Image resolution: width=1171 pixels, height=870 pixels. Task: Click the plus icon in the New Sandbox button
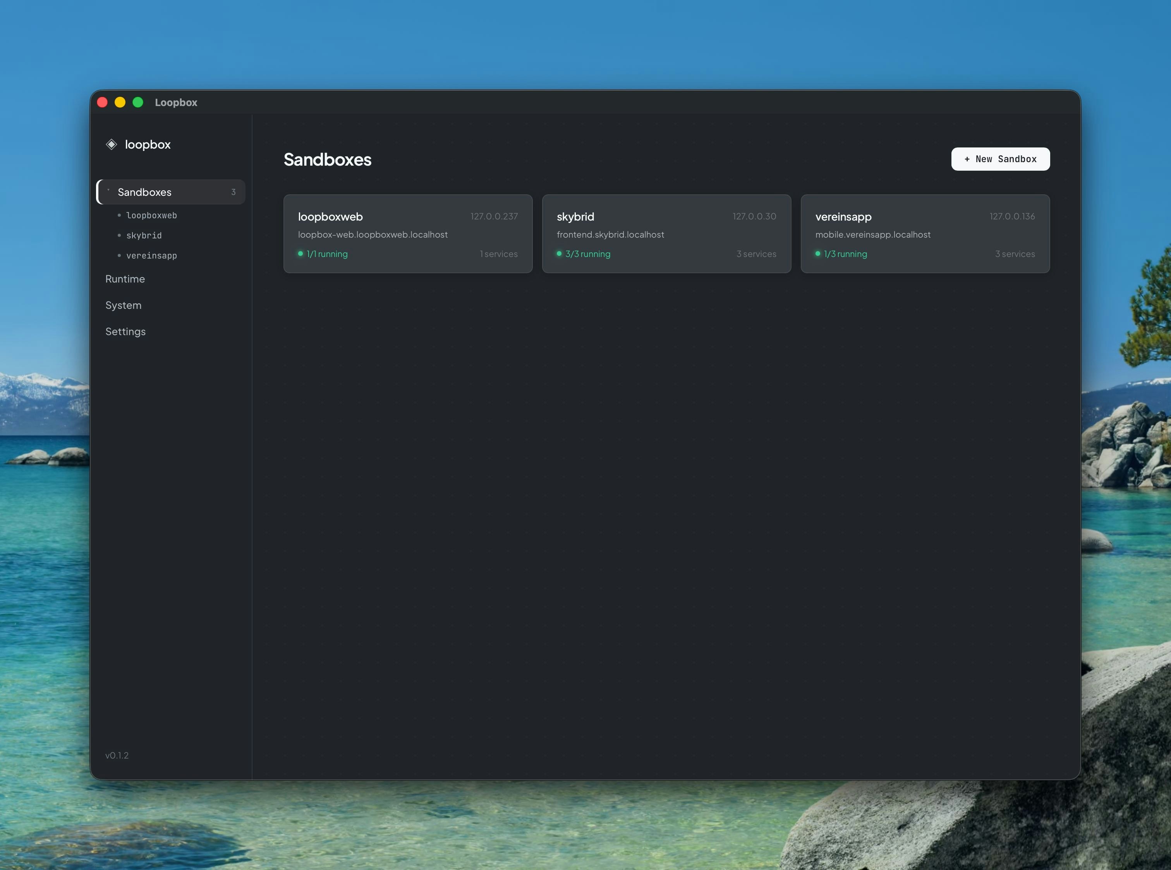(x=968, y=159)
